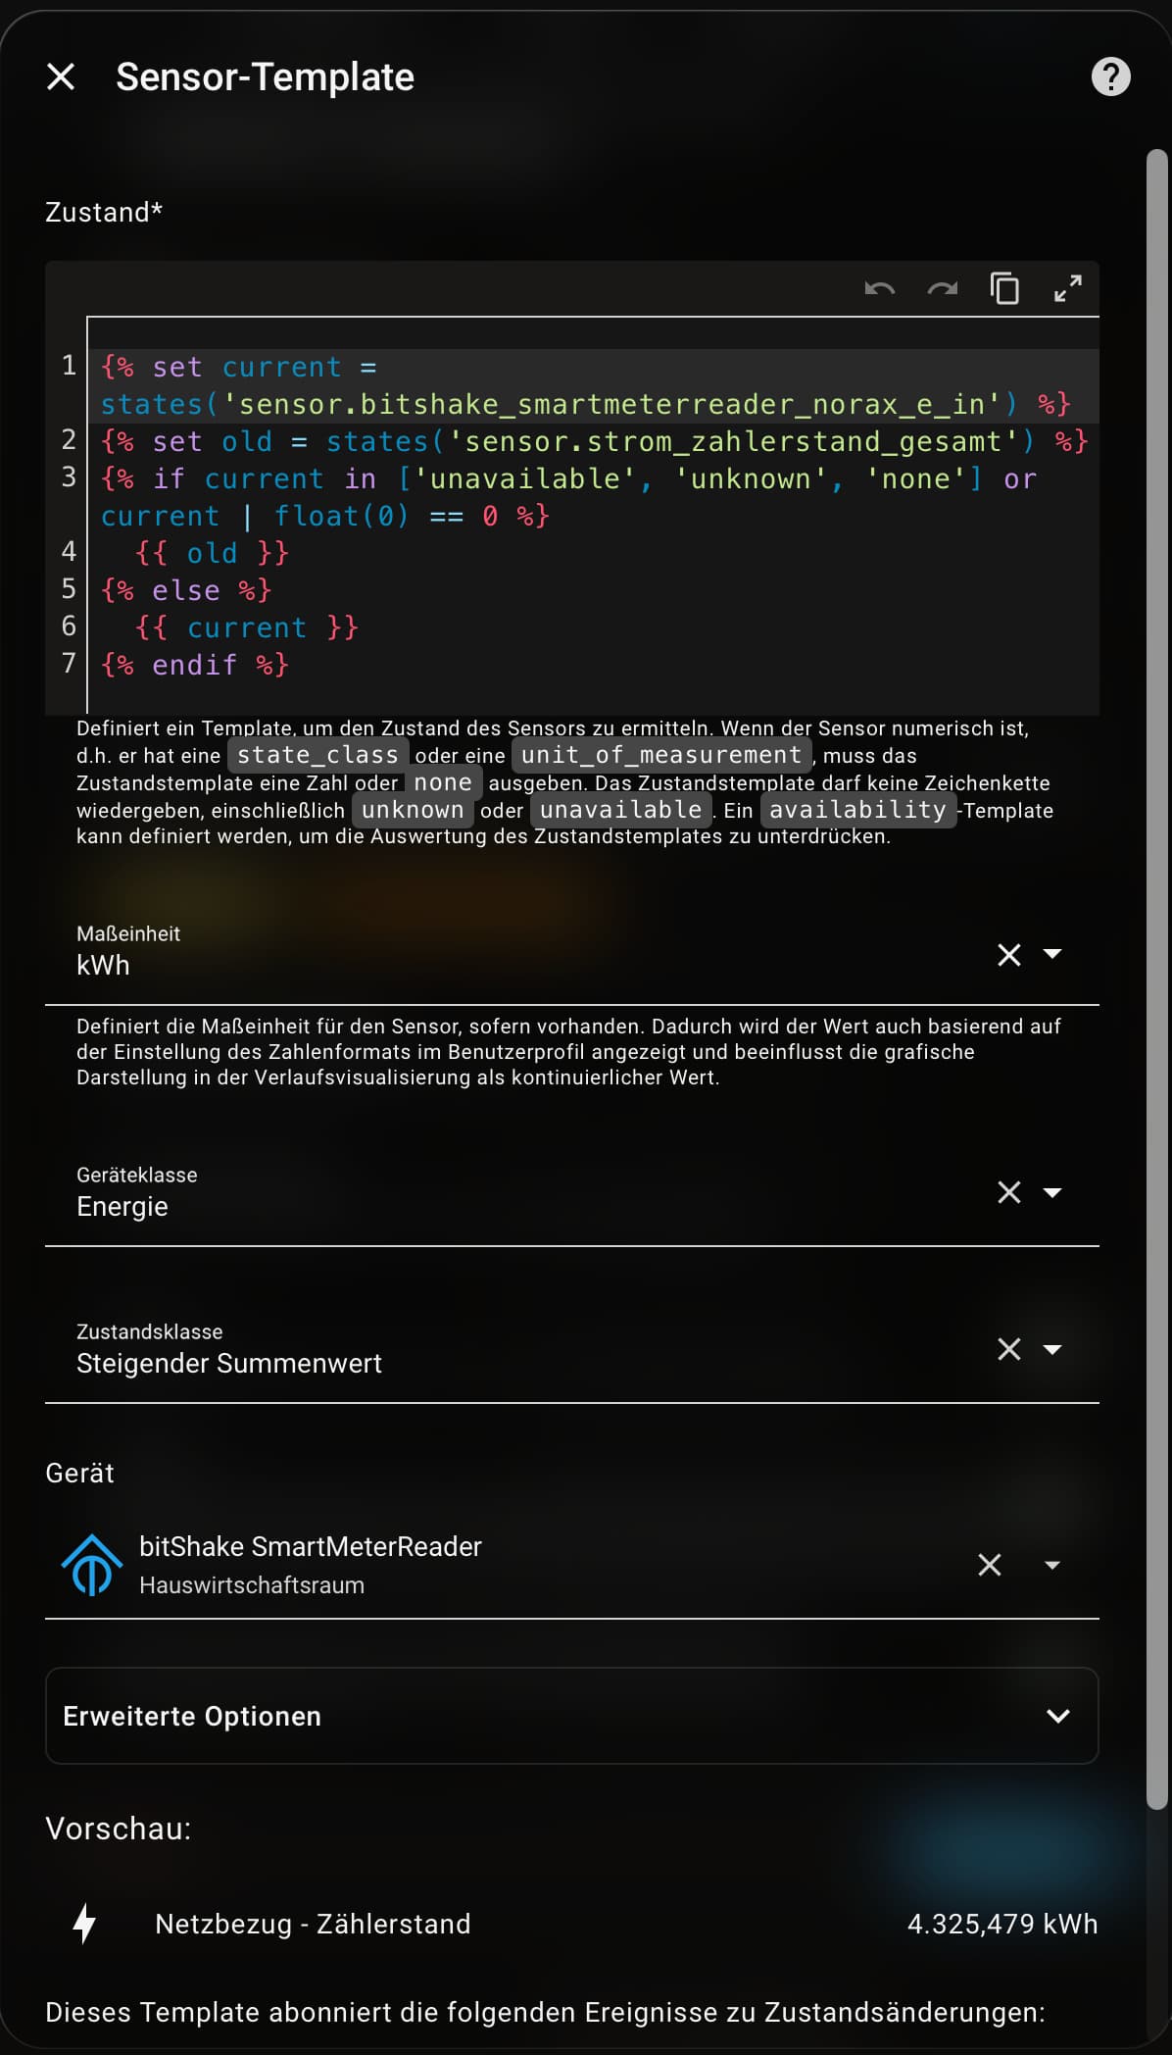
Task: Clear the Zustandsklasse selection
Action: (1009, 1349)
